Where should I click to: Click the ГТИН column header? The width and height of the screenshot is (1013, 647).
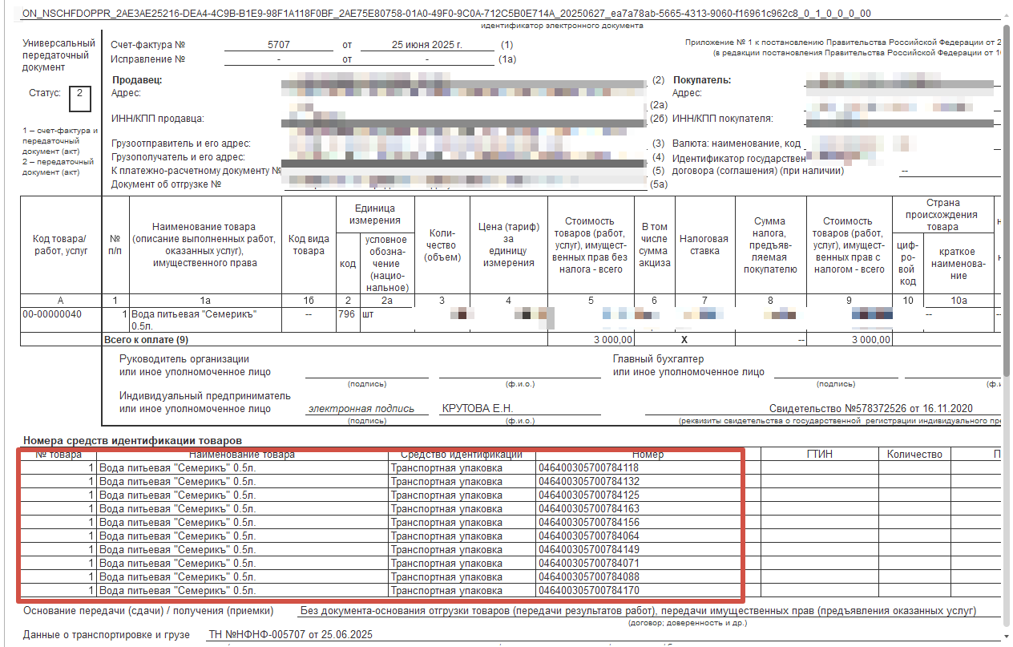click(x=819, y=455)
